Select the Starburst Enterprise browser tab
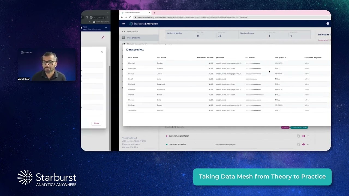 click(x=136, y=13)
